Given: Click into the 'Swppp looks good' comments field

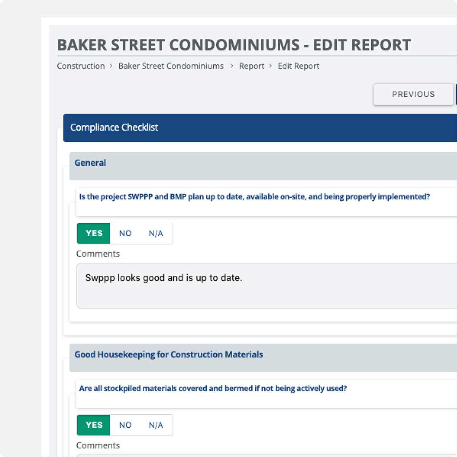Looking at the screenshot, I should (267, 286).
